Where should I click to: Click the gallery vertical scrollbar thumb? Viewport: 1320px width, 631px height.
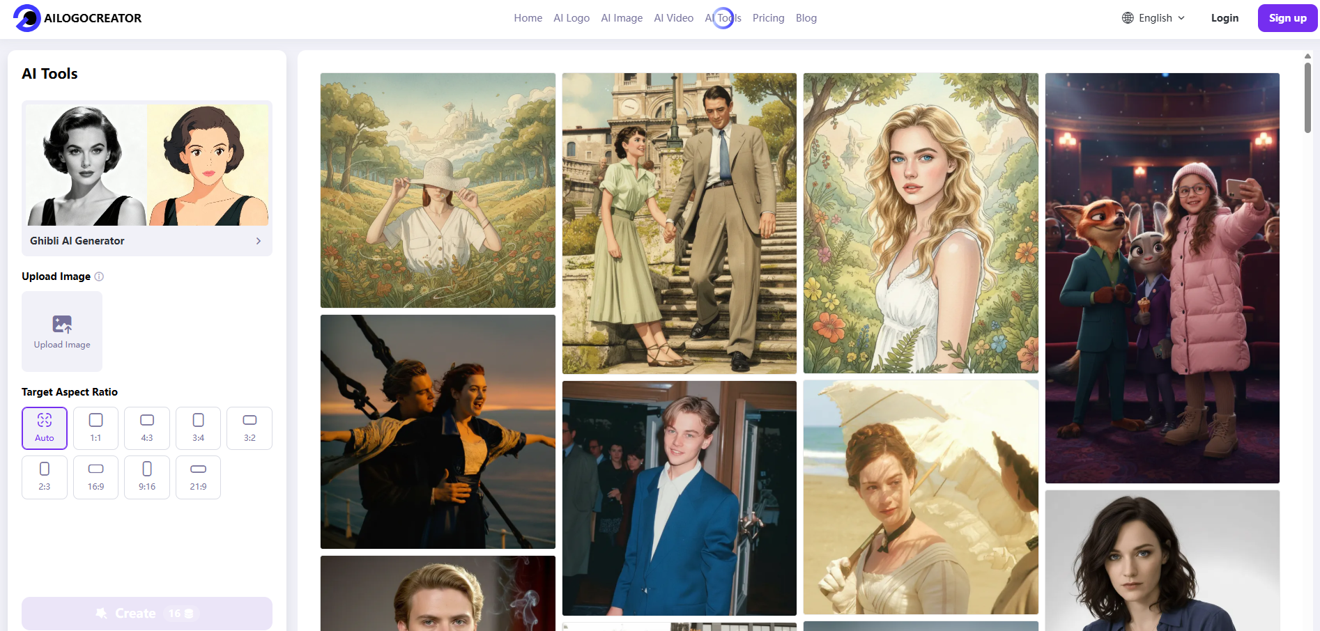[x=1307, y=96]
